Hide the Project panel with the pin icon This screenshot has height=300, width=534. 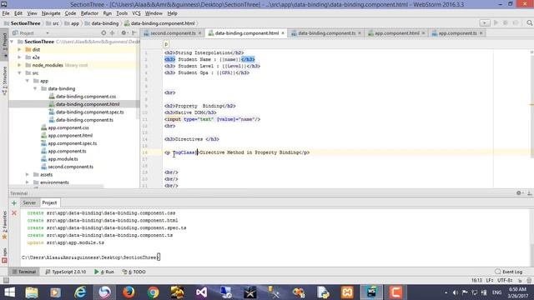tap(134, 33)
